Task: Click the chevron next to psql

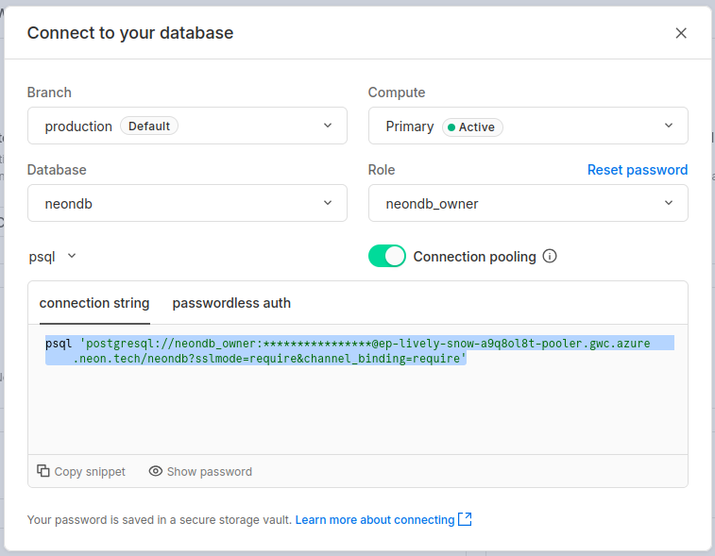Action: click(72, 256)
